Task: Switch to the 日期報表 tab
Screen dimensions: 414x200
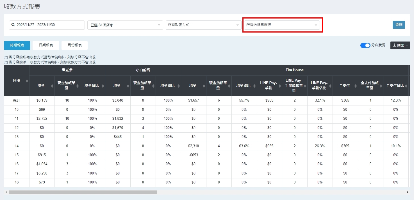Action: (x=46, y=45)
